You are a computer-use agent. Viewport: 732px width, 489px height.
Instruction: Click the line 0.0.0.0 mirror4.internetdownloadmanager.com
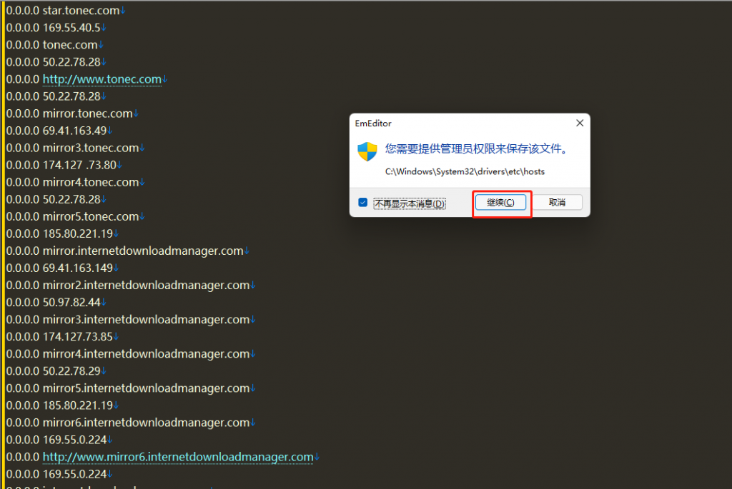[127, 354]
